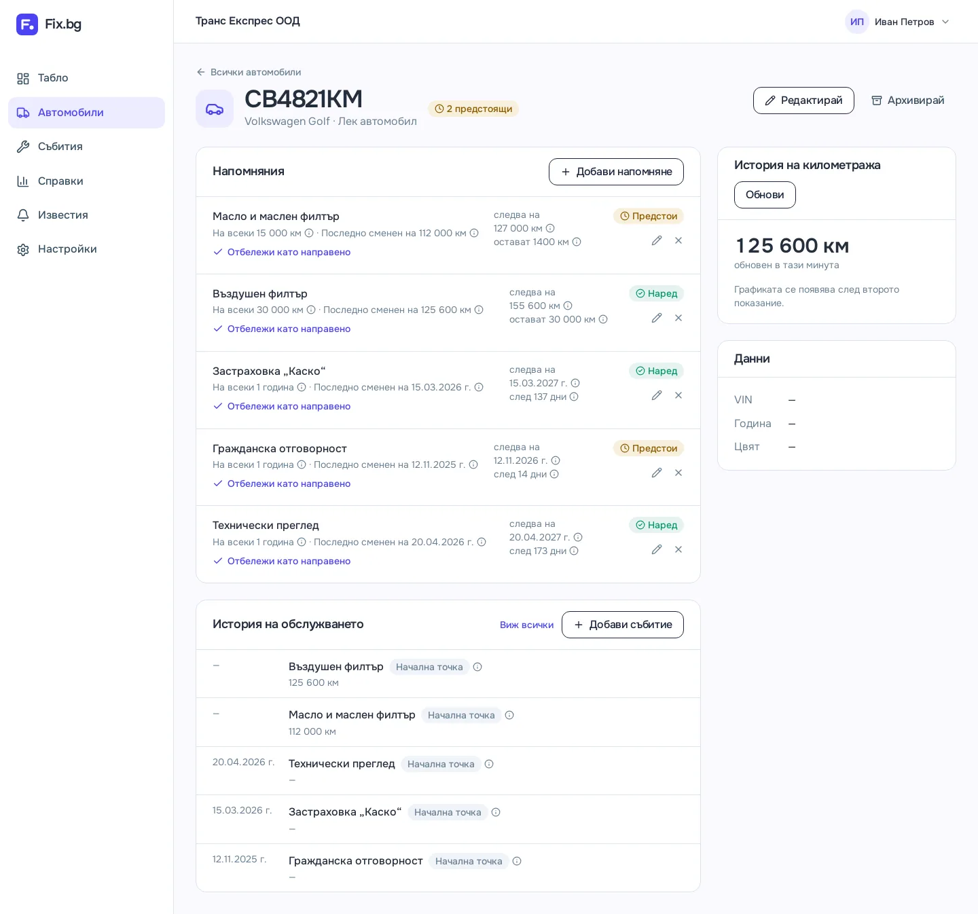Click info icon next to 127 000 км
The width and height of the screenshot is (978, 914).
tap(550, 228)
